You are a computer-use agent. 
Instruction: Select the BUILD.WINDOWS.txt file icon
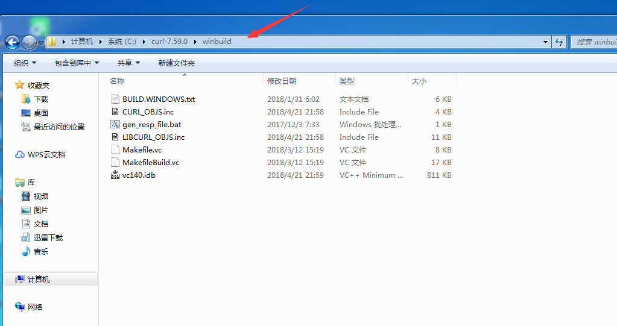click(x=115, y=99)
